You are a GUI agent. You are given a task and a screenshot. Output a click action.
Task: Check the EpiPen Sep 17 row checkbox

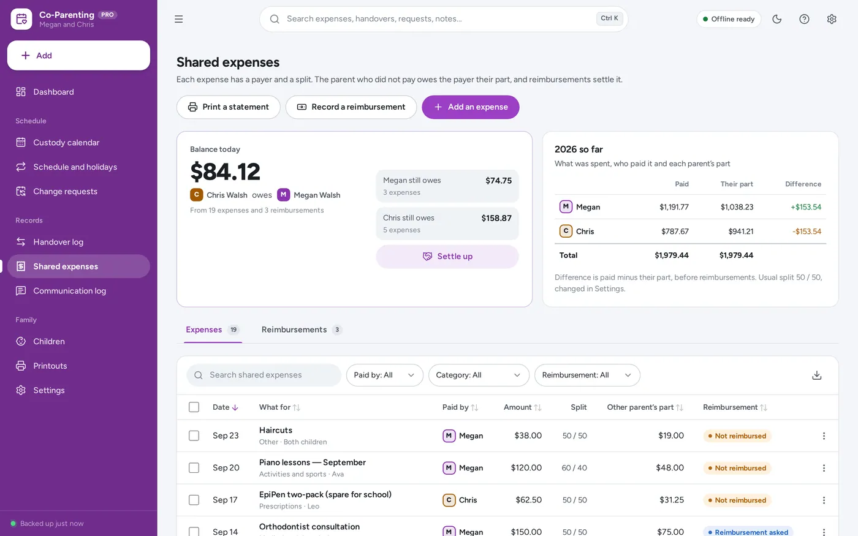(194, 500)
